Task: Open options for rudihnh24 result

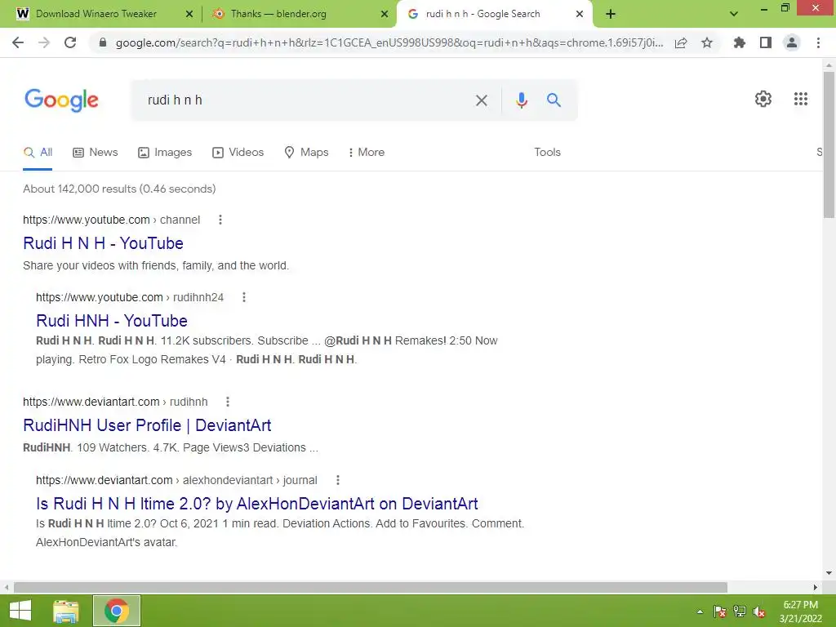Action: pos(244,297)
